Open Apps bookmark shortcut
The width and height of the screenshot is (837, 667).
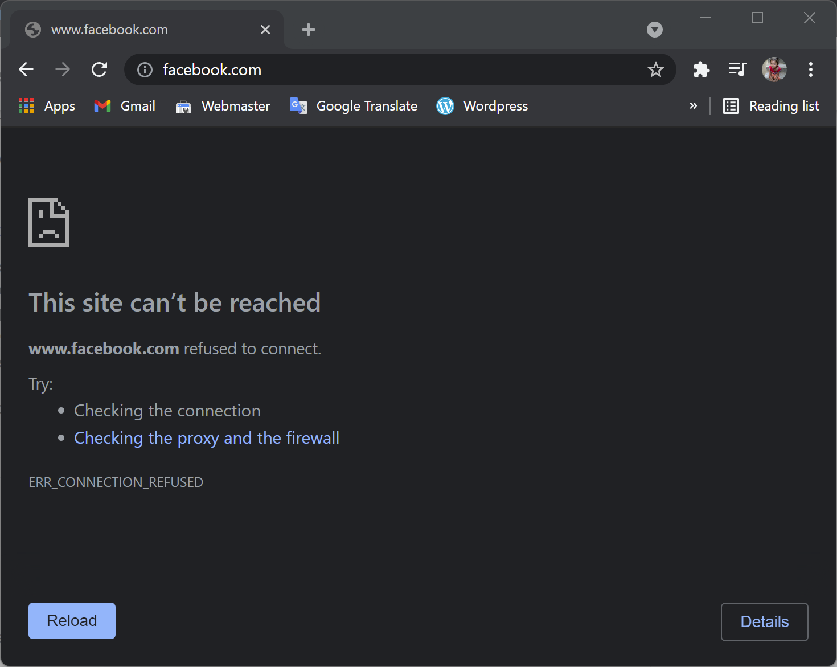pos(47,106)
